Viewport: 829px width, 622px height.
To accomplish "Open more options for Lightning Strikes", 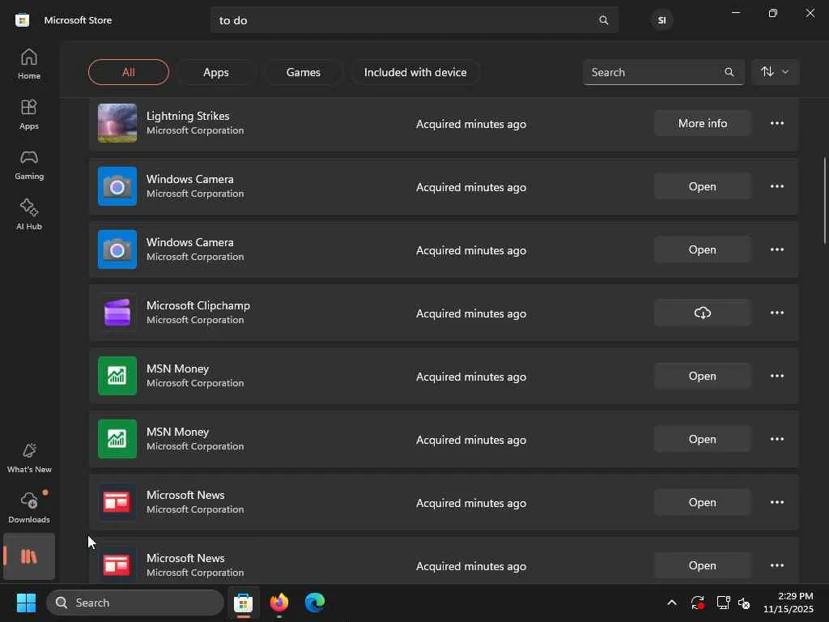I will click(776, 123).
